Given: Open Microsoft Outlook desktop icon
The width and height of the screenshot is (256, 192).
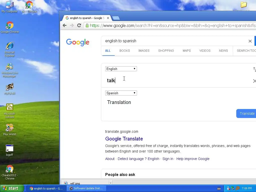Looking at the screenshot, I should click(x=9, y=111).
